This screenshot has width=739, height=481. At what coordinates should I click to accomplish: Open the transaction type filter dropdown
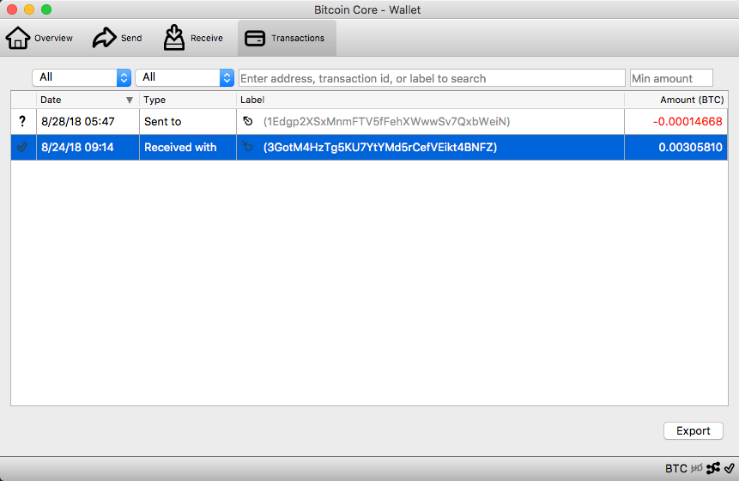185,77
